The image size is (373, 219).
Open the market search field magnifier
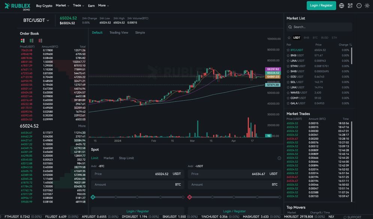[290, 27]
